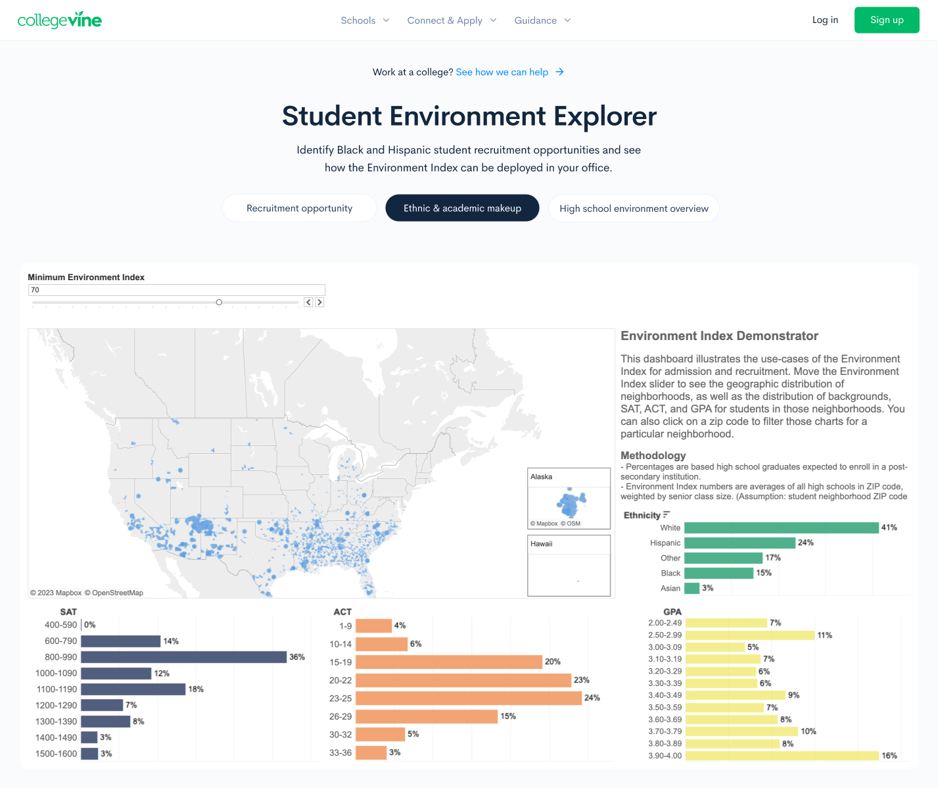This screenshot has height=788, width=938.
Task: Click the Environment Index value field
Action: coord(176,290)
